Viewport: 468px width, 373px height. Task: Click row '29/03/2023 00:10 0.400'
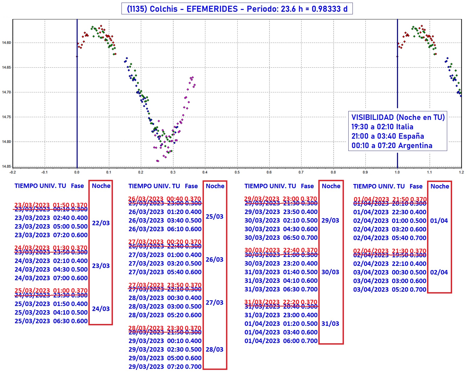[165, 341]
